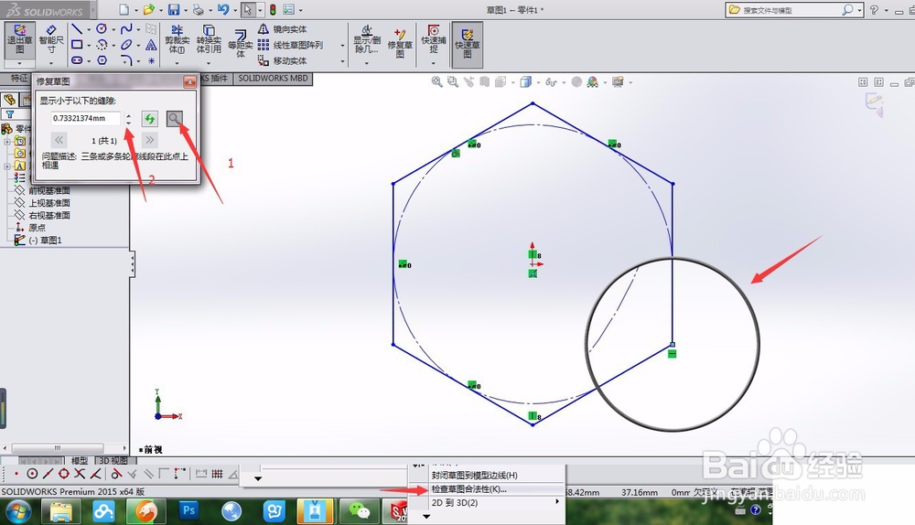Click Convert Entities (转换实体引用) tool
The height and width of the screenshot is (525, 915).
[209, 39]
